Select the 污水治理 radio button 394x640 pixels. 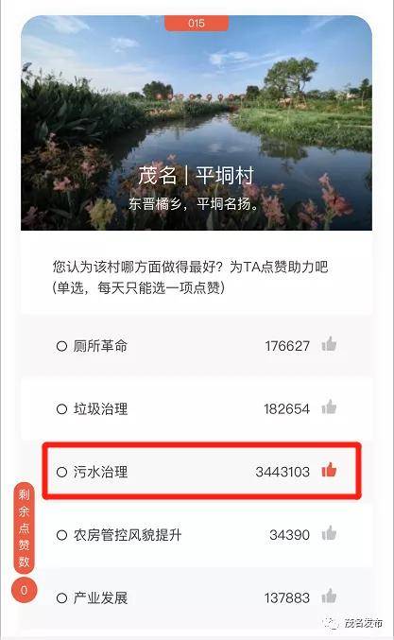[x=61, y=473]
